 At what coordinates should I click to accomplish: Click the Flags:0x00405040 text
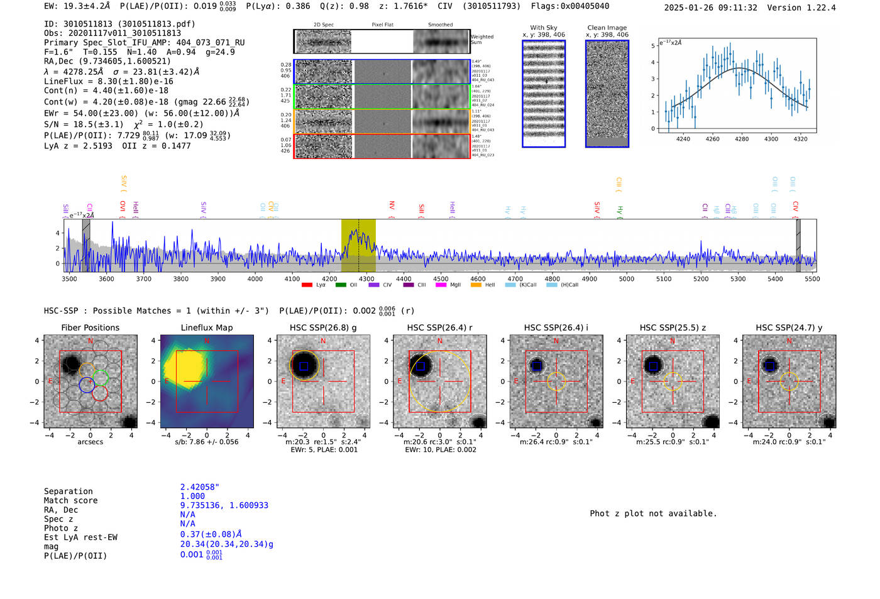point(570,6)
